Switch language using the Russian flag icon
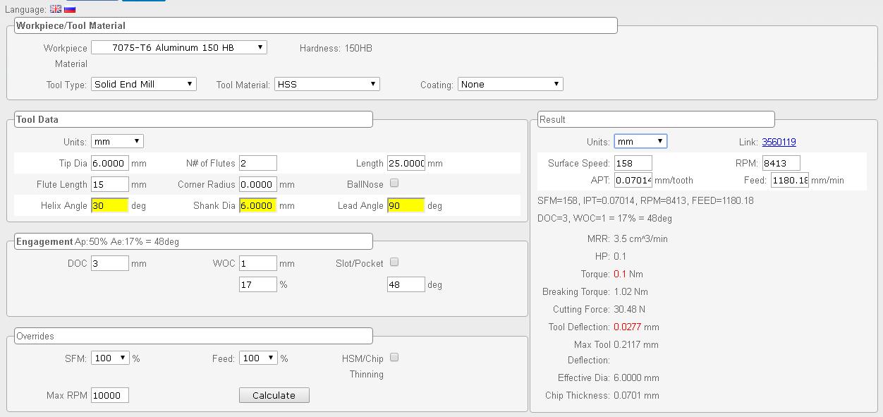Screen dimensions: 883x417 (70, 9)
